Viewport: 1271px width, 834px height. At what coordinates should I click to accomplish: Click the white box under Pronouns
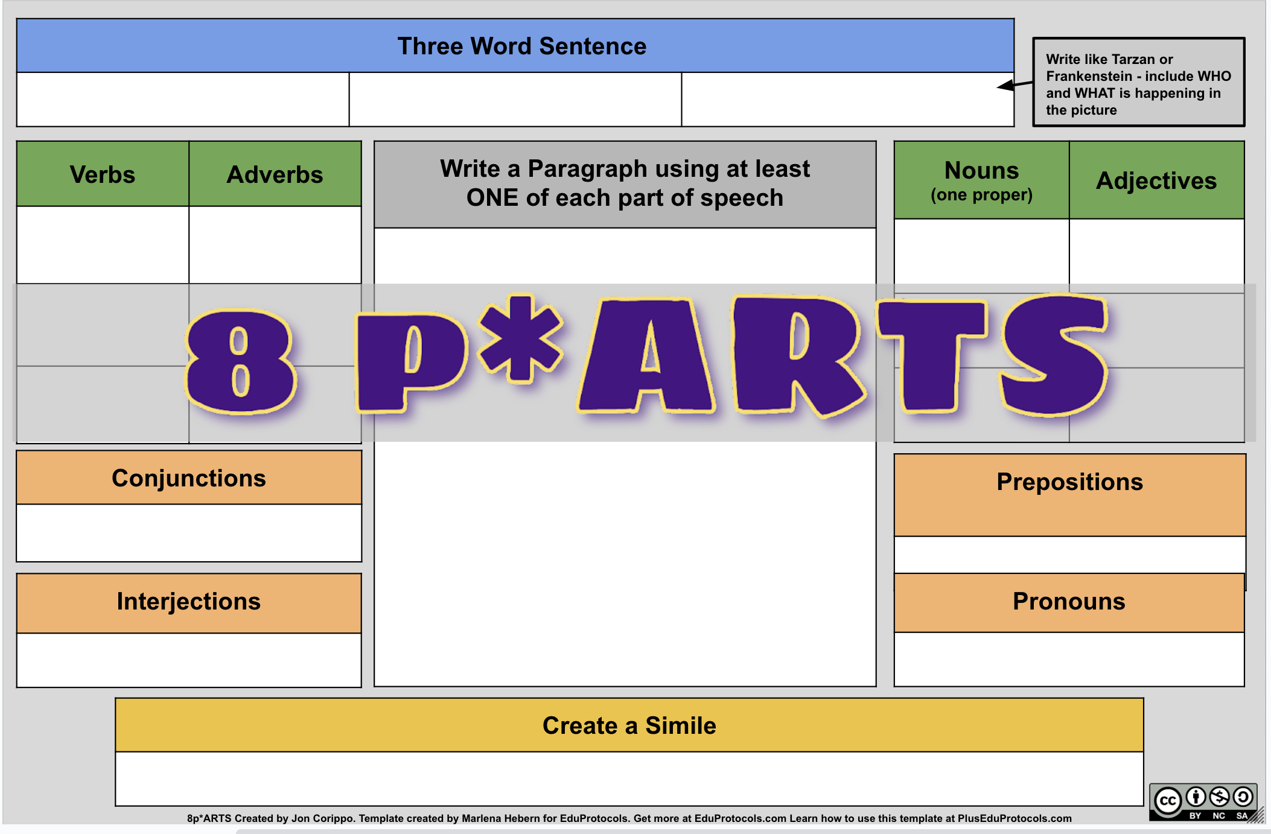[x=1069, y=659]
